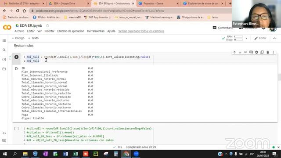The height and width of the screenshot is (158, 281).
Task: Go to browser home page
Action: (x=24, y=11)
